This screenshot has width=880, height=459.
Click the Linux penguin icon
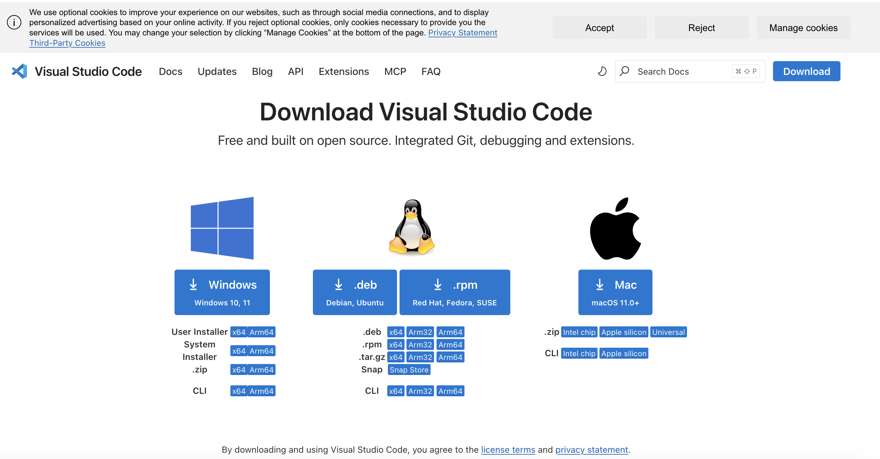(x=412, y=227)
